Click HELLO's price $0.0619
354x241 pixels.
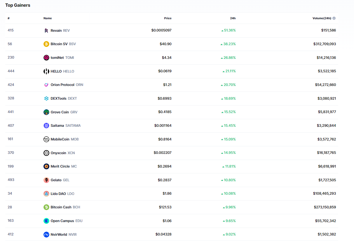(165, 71)
